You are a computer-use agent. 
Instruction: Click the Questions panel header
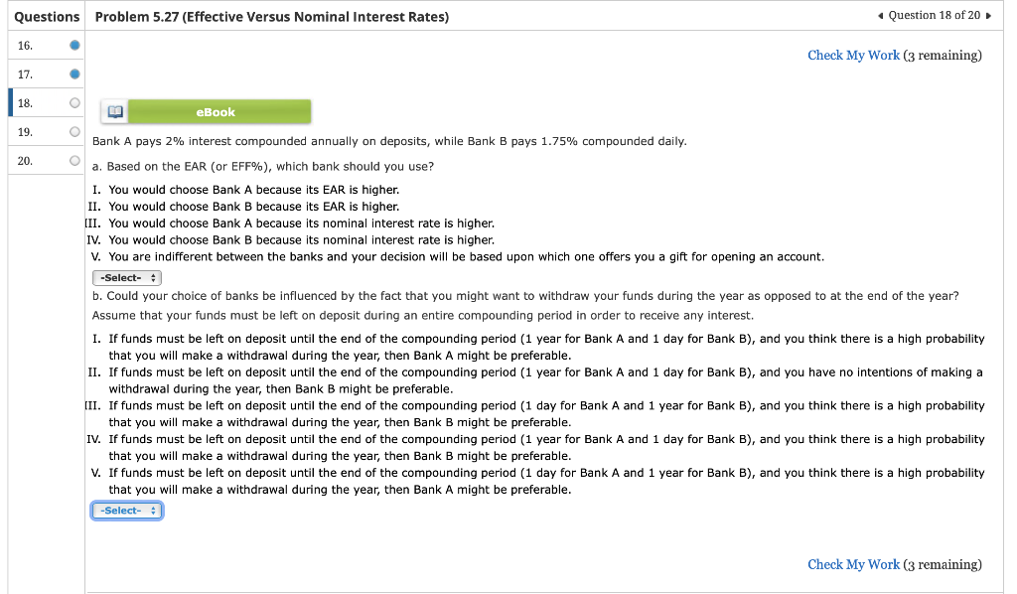tap(47, 16)
